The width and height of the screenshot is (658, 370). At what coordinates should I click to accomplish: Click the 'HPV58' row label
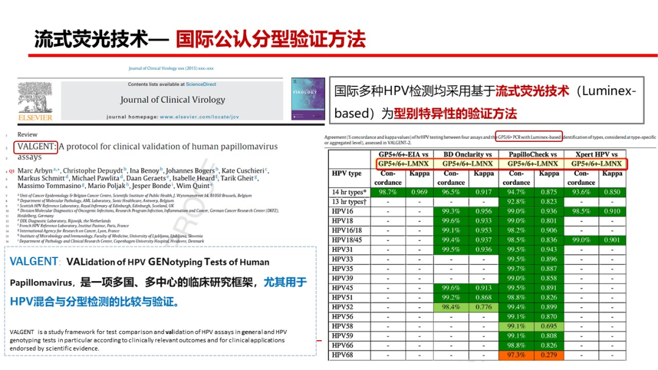click(342, 326)
